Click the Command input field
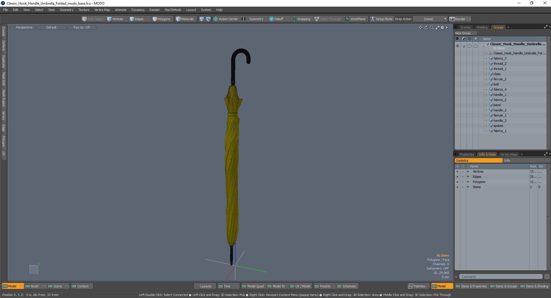This screenshot has width=551, height=298. (x=501, y=277)
